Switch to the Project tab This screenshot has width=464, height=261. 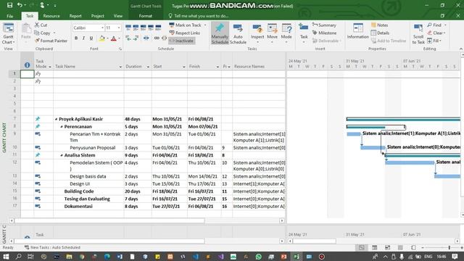click(x=97, y=16)
